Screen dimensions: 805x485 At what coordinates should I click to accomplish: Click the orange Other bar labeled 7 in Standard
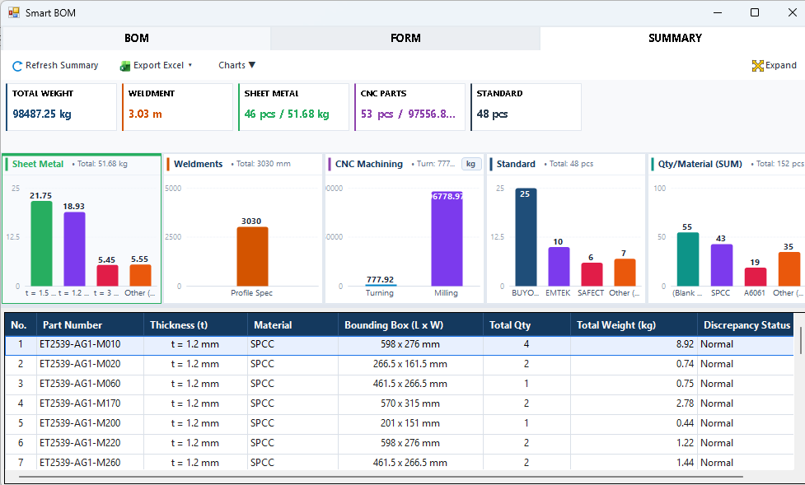coord(625,272)
